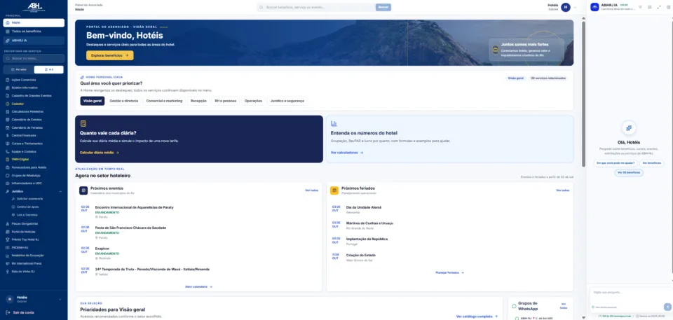Viewport: 673px width, 320px height.
Task: Click the Placas Obrigatórias icon
Action: (8, 223)
